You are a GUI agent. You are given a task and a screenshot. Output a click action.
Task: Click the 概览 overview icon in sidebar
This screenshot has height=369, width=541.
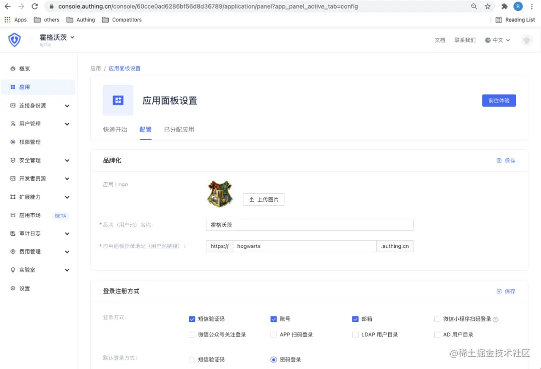coord(13,69)
